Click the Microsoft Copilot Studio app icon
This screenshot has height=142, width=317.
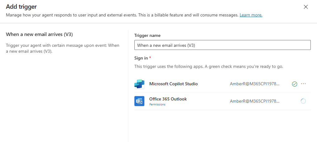[x=139, y=84]
